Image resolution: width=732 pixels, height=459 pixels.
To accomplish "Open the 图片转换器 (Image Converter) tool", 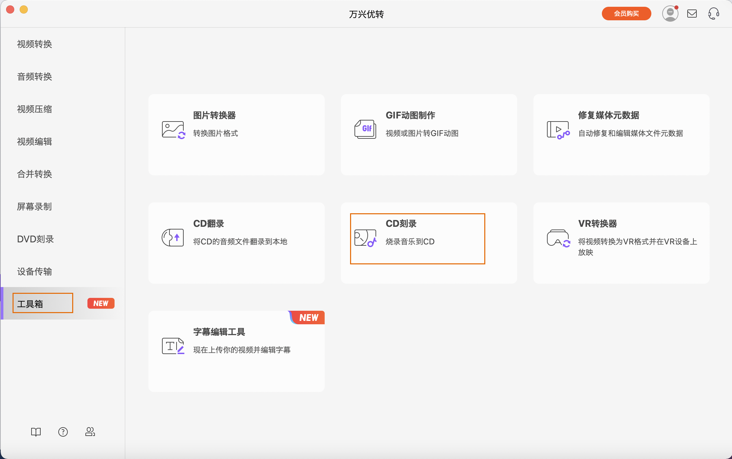I will (236, 134).
